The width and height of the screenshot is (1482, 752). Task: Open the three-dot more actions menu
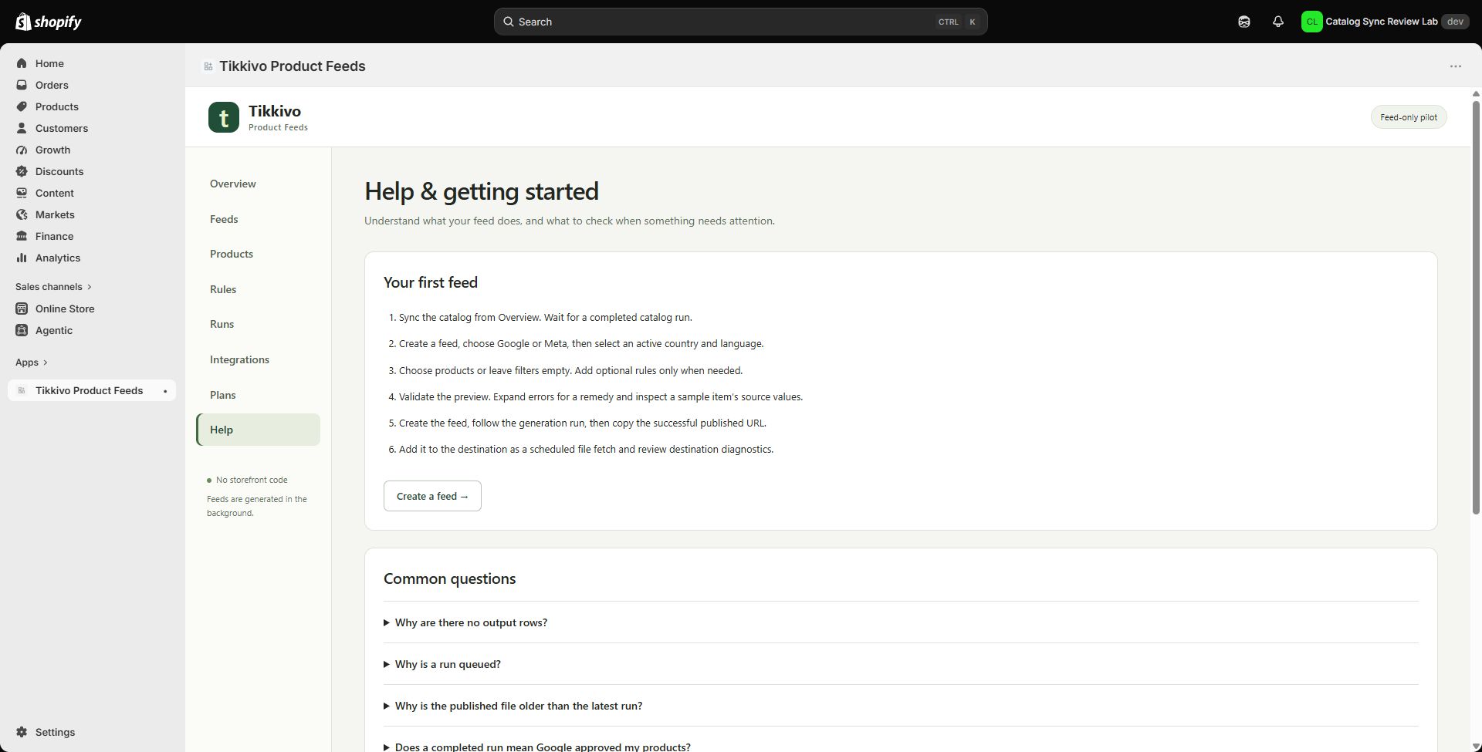coord(1455,66)
